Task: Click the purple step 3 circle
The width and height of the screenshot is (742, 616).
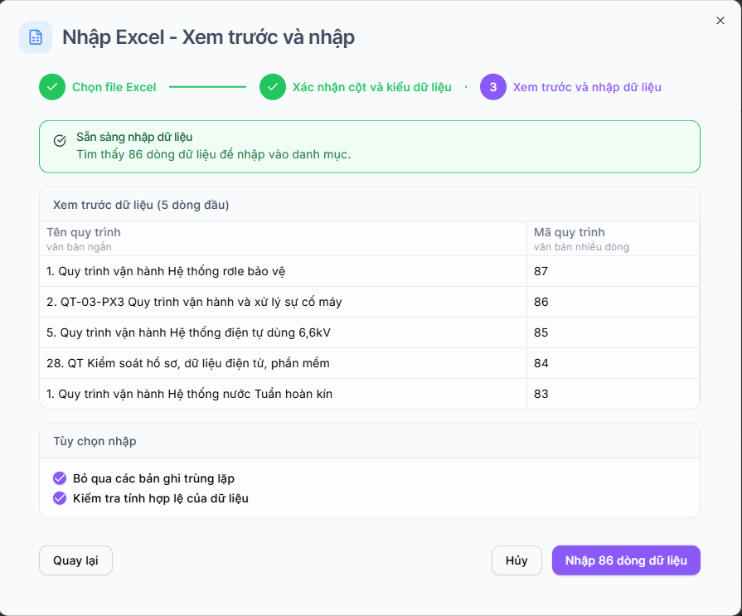Action: click(x=493, y=87)
